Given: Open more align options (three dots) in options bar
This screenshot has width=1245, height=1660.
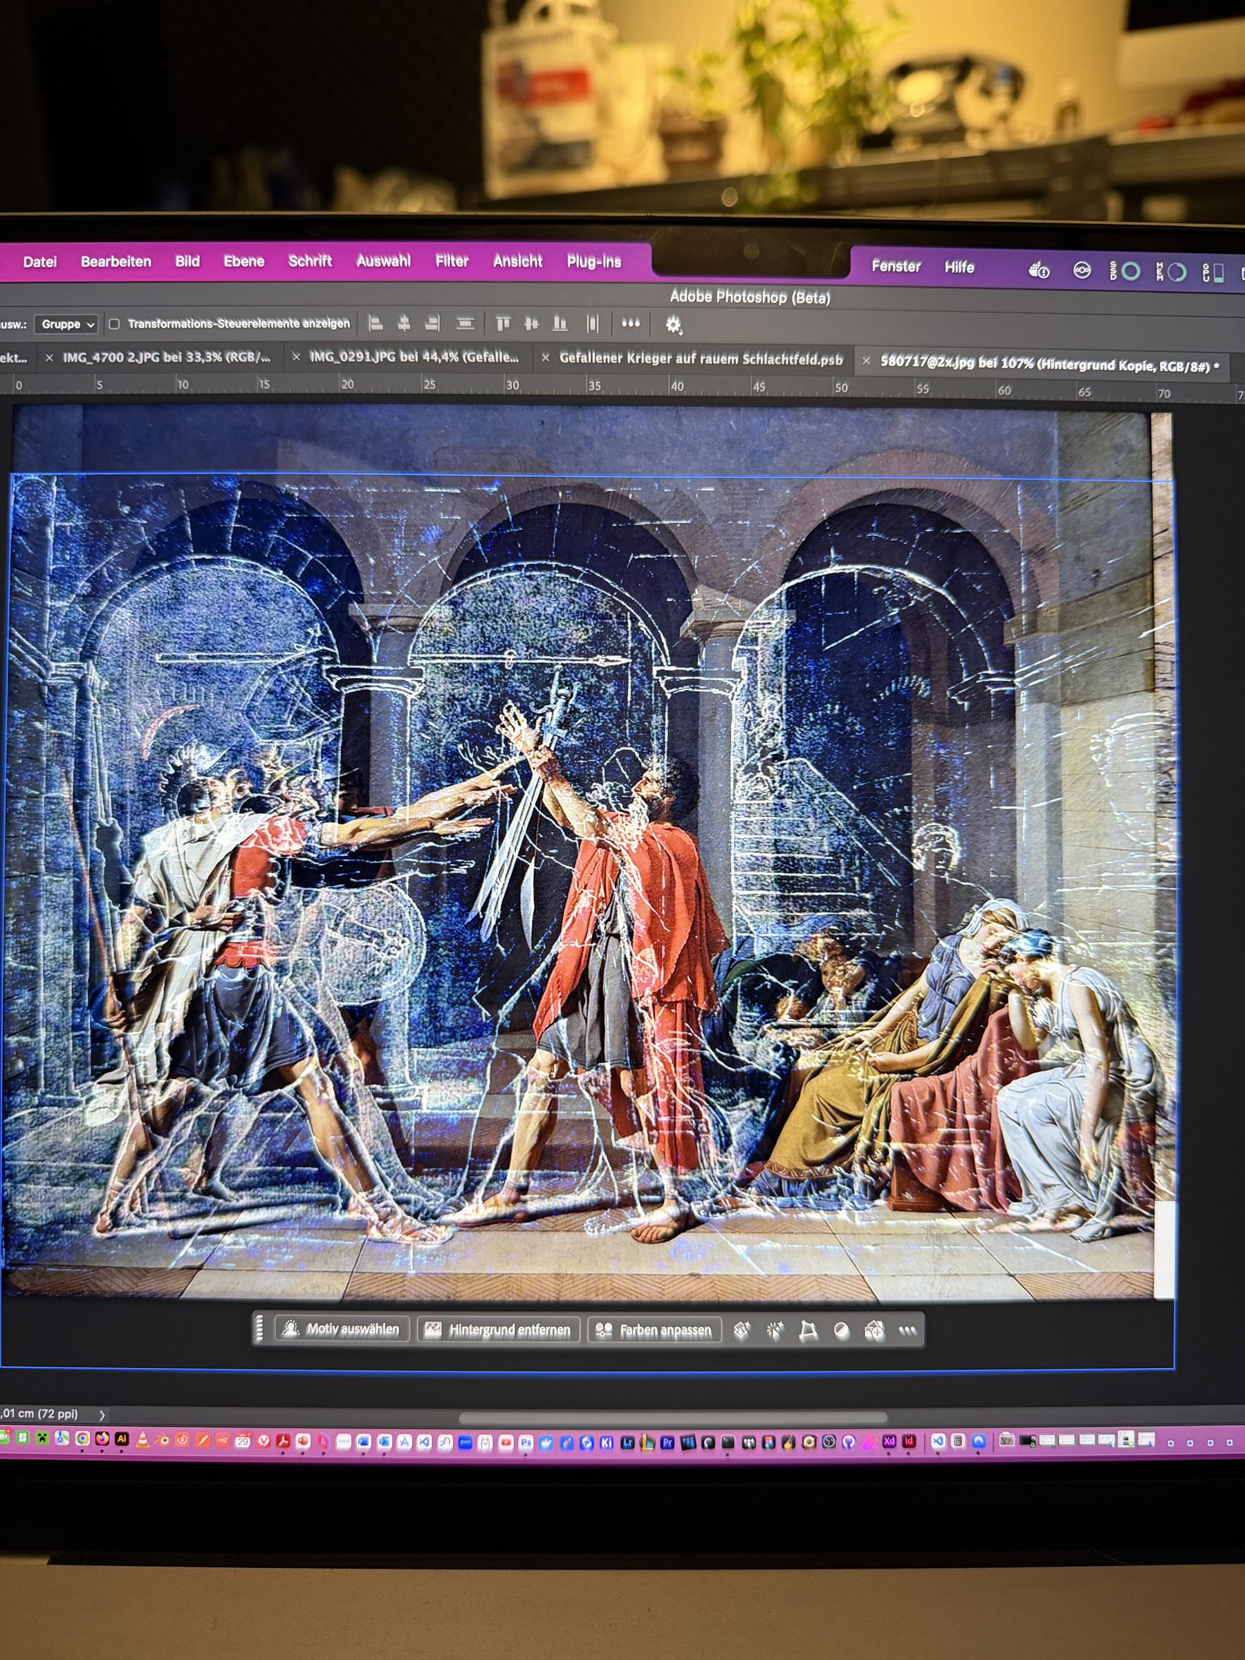Looking at the screenshot, I should pyautogui.click(x=630, y=324).
